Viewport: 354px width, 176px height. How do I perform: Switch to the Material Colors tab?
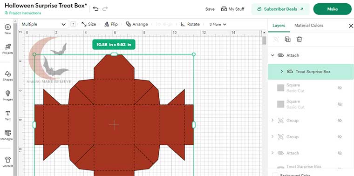(309, 26)
